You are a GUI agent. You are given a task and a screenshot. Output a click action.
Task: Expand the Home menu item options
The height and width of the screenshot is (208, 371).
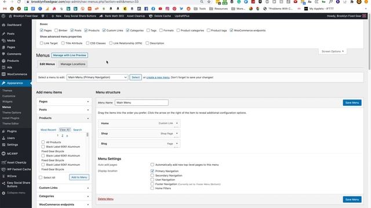pos(177,123)
